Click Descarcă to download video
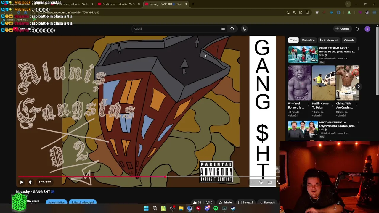Image resolution: width=379 pixels, height=213 pixels. 267,202
